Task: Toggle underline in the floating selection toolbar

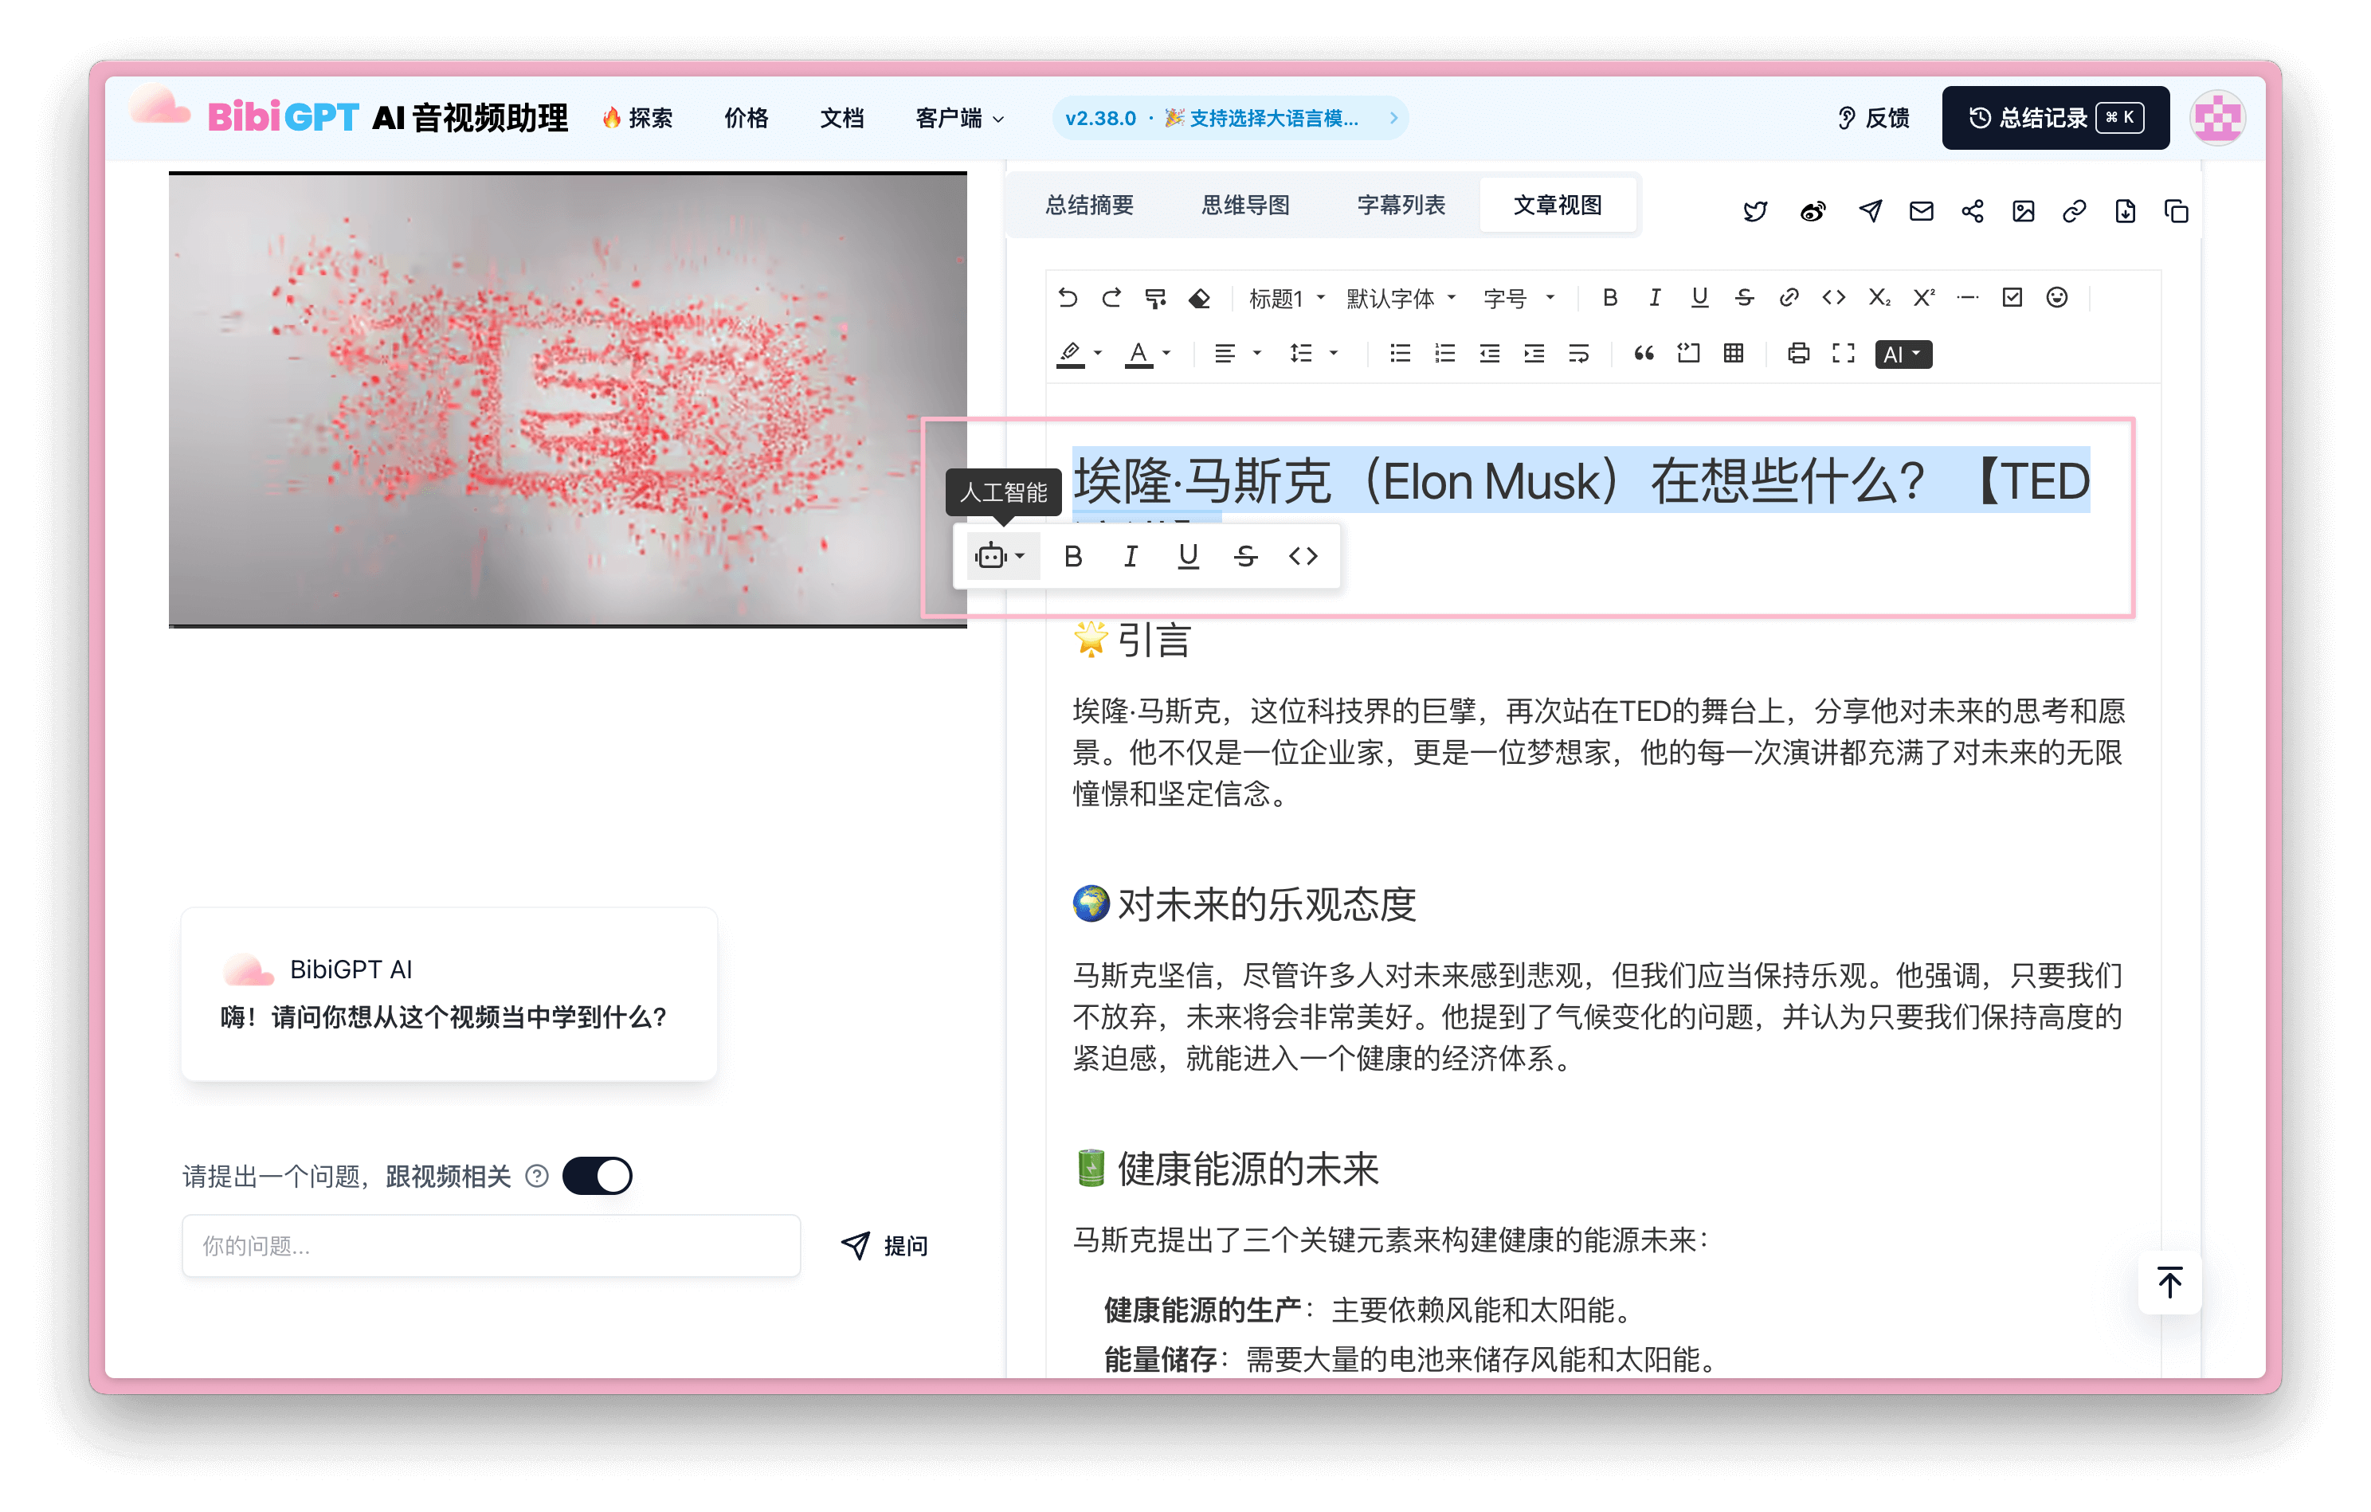Action: [1187, 556]
